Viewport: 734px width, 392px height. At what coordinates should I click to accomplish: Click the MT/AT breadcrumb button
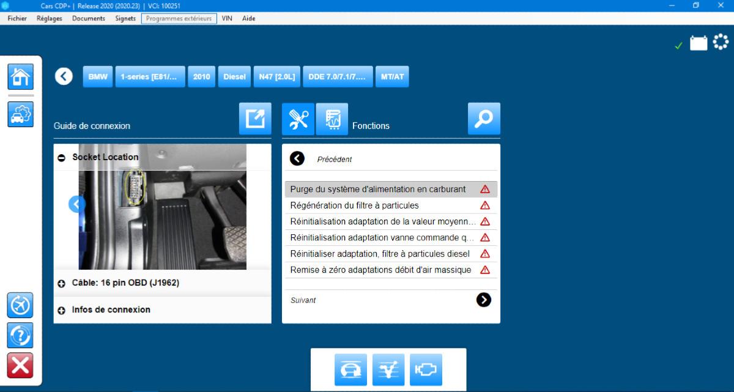pos(392,76)
